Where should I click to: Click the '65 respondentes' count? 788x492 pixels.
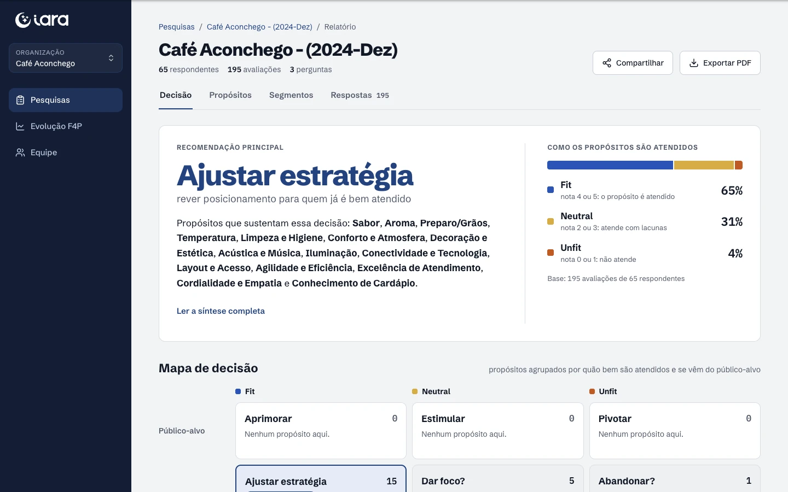pos(189,69)
